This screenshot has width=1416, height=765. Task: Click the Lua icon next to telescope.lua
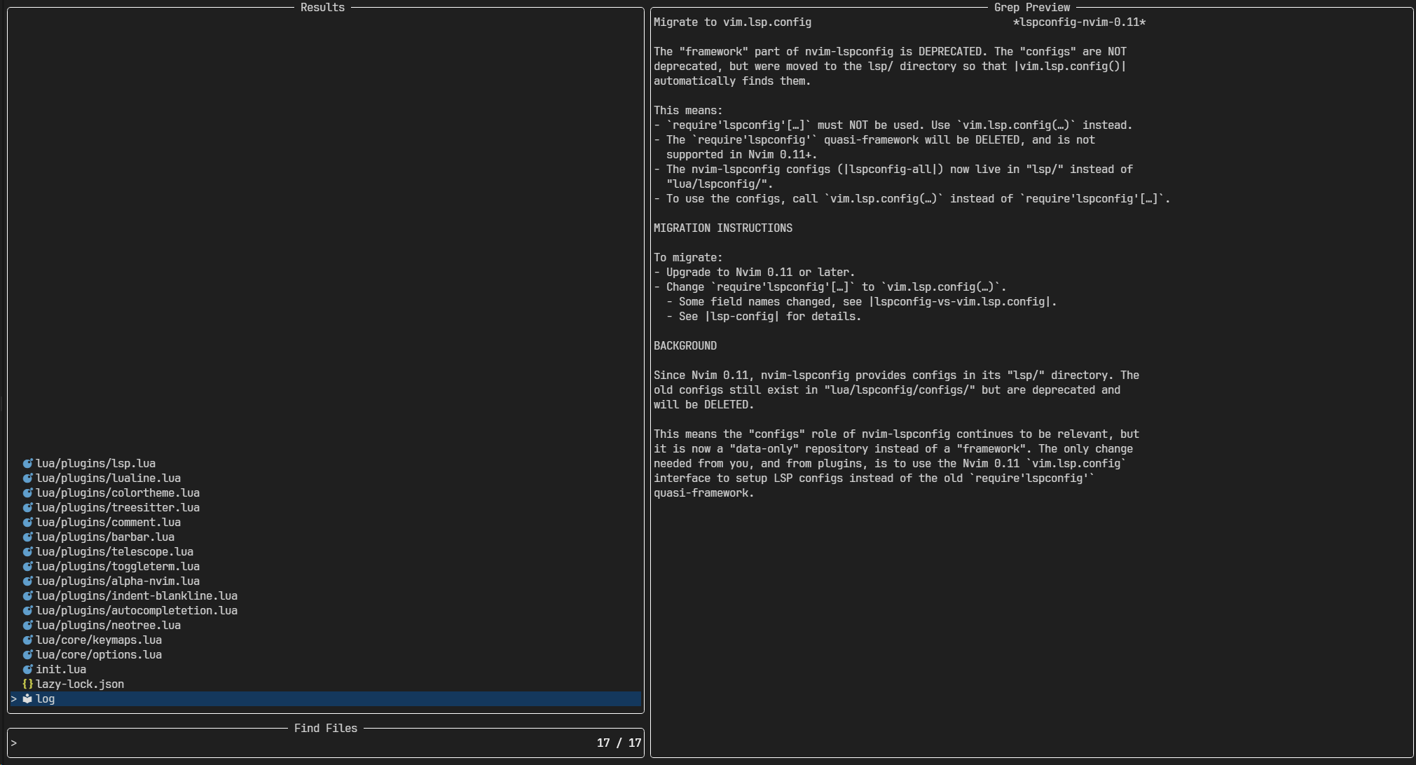click(x=28, y=551)
